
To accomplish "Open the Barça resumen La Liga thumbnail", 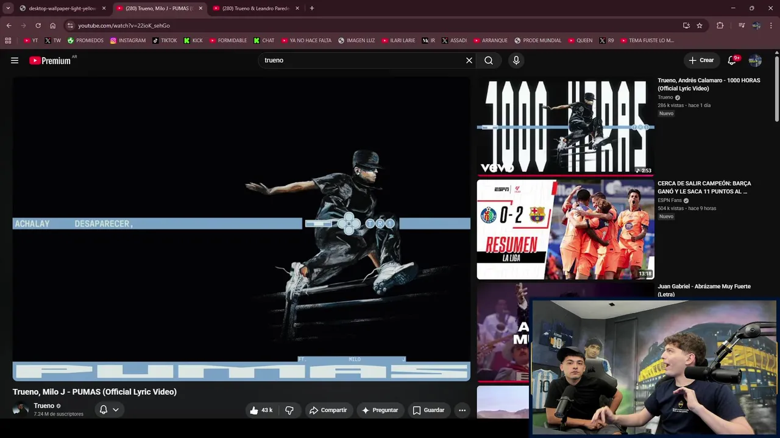I will point(565,229).
